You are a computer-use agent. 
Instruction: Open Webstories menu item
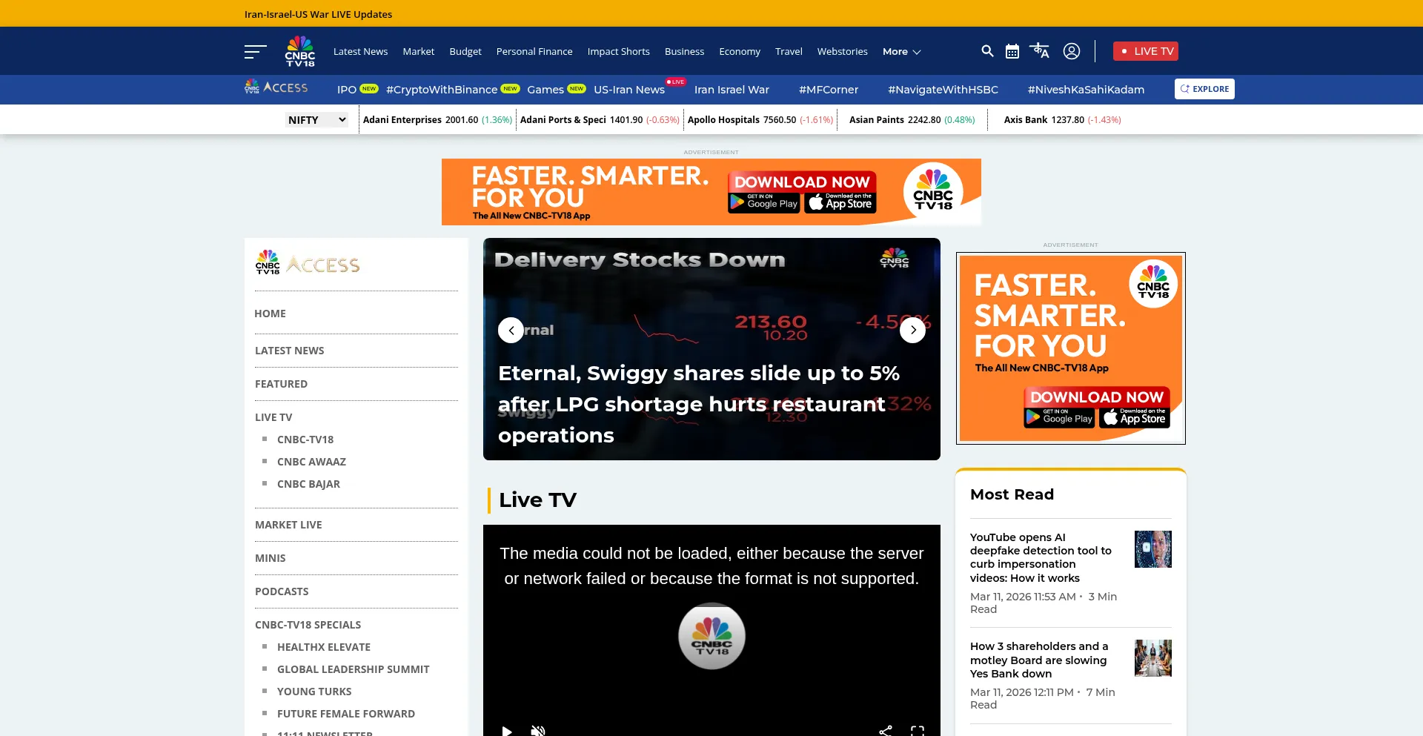(842, 51)
